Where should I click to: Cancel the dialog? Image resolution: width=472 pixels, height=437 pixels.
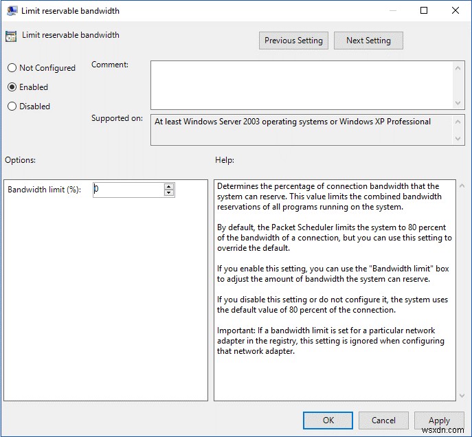coord(383,420)
